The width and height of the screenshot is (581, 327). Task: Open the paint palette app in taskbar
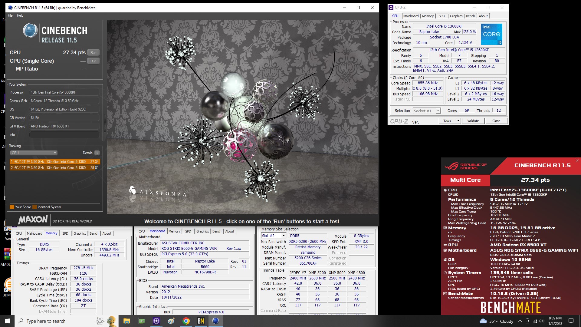click(171, 321)
